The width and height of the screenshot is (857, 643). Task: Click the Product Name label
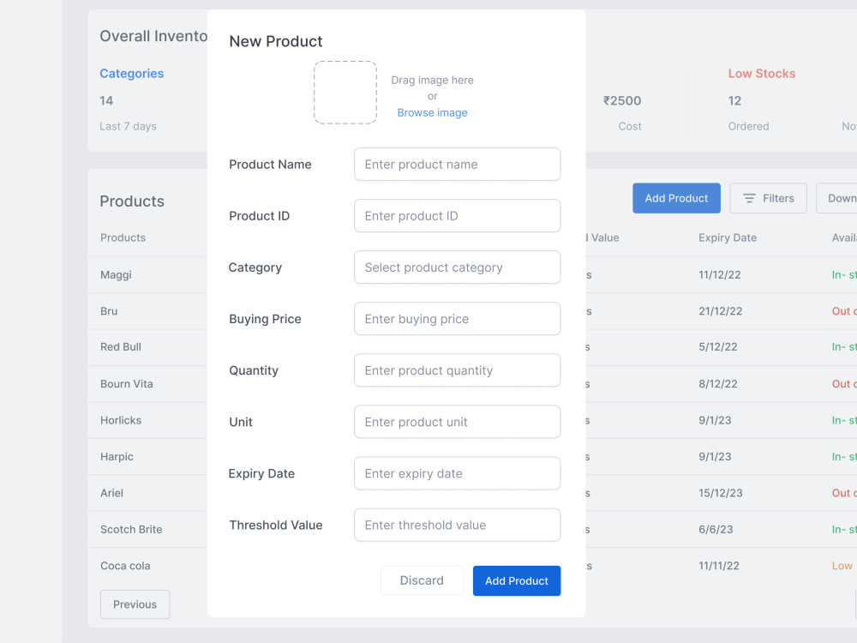pos(270,164)
